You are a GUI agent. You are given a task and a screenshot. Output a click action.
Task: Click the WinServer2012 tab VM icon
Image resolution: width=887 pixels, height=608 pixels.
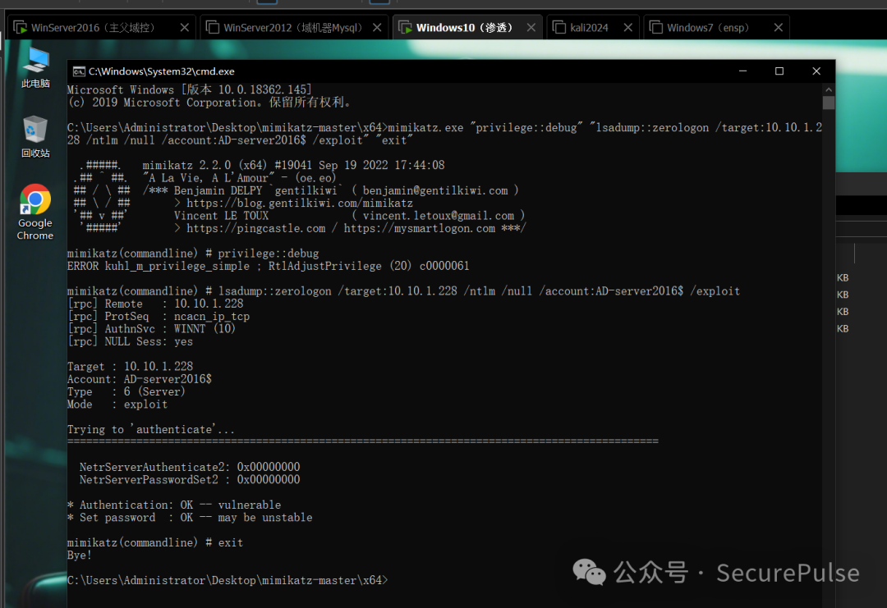[x=213, y=27]
